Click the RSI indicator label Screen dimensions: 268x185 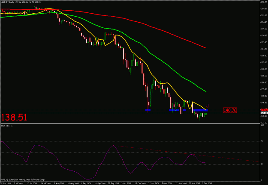[x=7, y=126]
